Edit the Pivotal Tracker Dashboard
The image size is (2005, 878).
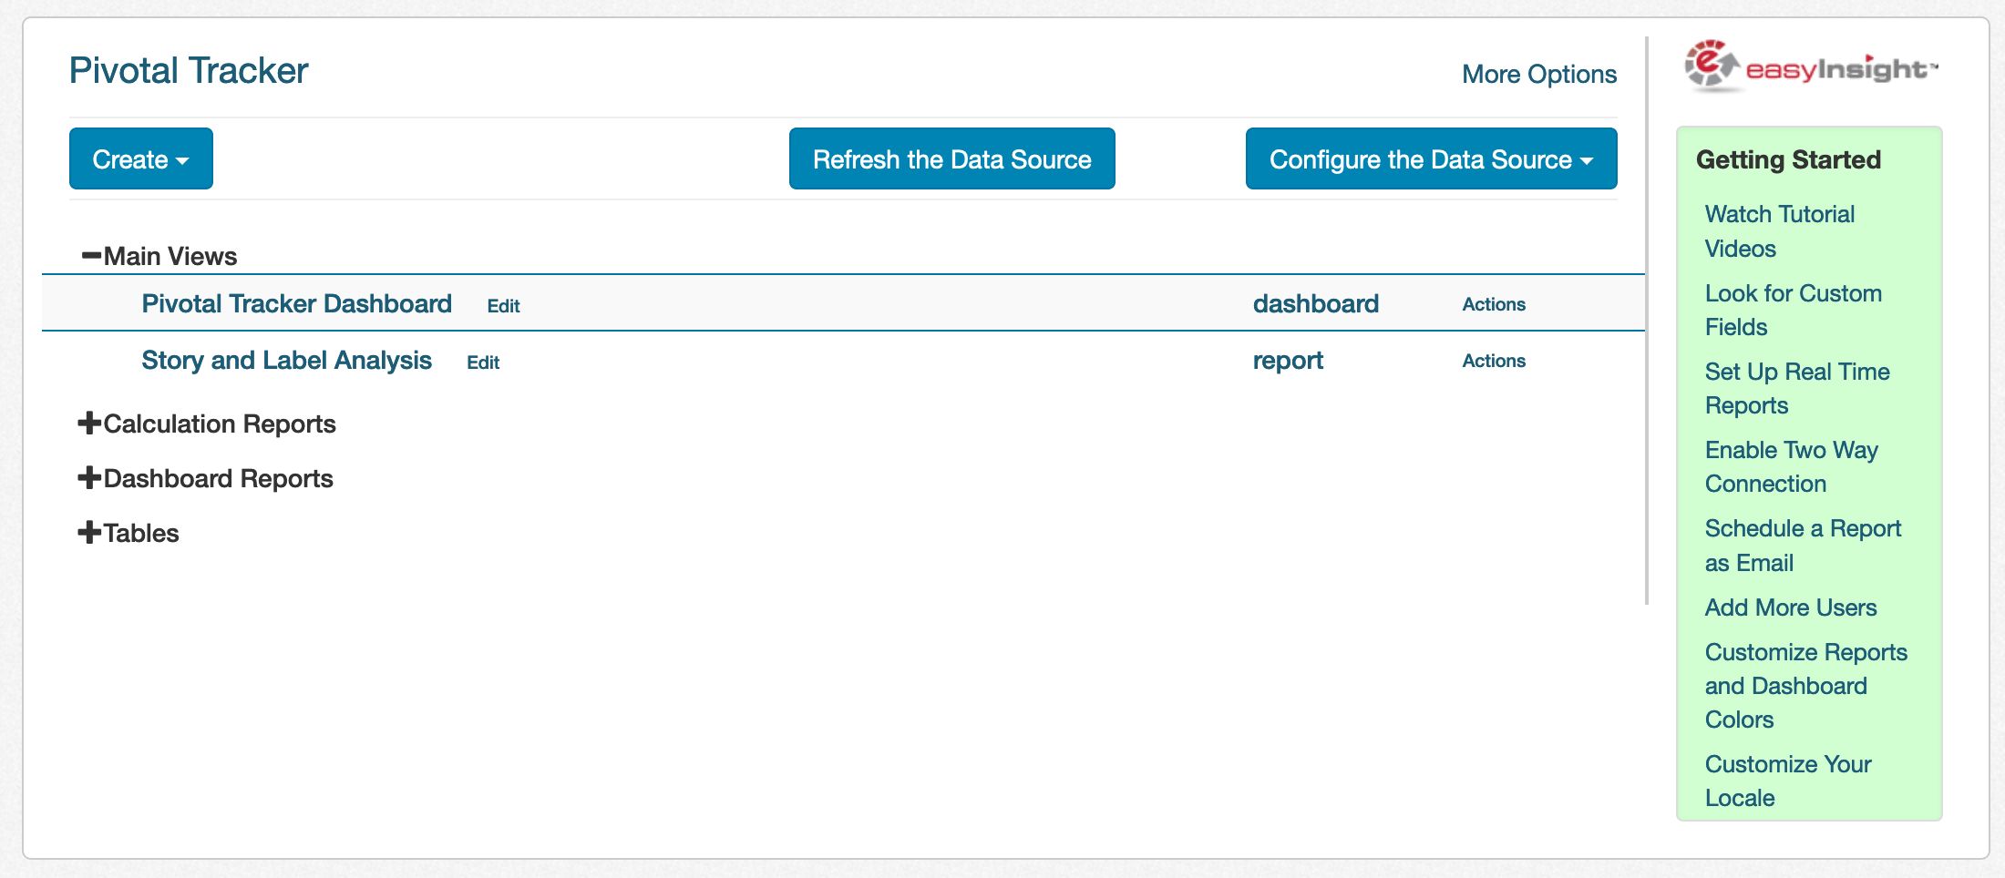503,306
